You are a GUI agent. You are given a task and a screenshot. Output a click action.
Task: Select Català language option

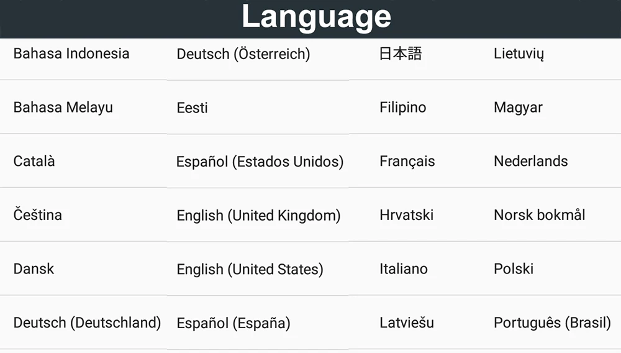click(x=34, y=161)
